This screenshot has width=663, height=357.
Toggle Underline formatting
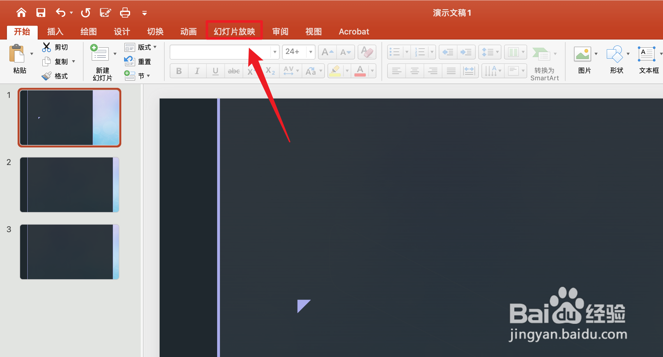tap(215, 71)
